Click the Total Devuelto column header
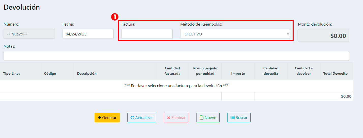Image resolution: width=363 pixels, height=138 pixels. click(x=335, y=74)
